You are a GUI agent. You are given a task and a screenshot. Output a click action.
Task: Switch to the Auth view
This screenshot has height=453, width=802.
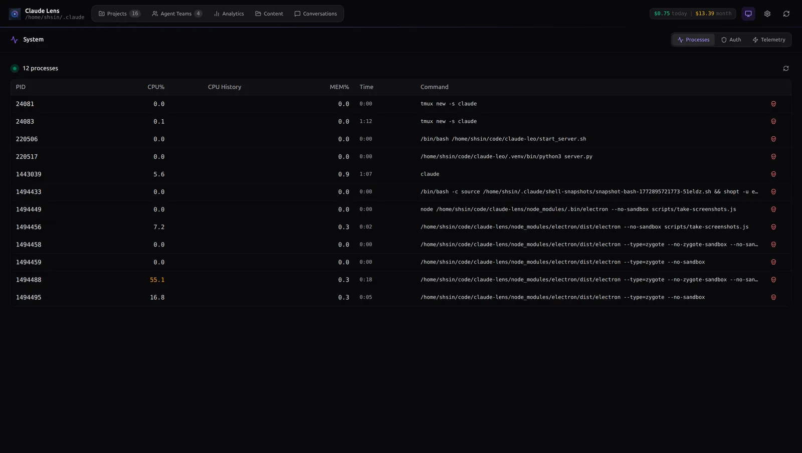731,40
